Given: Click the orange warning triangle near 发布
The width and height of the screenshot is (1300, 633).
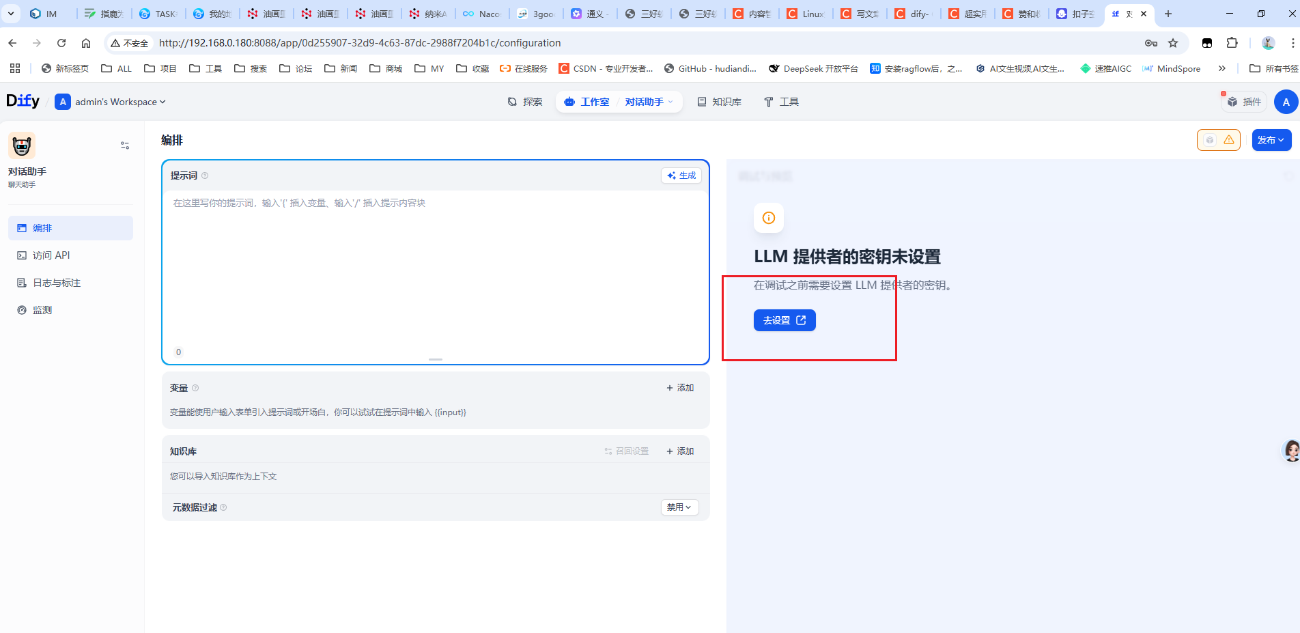Looking at the screenshot, I should coord(1228,139).
